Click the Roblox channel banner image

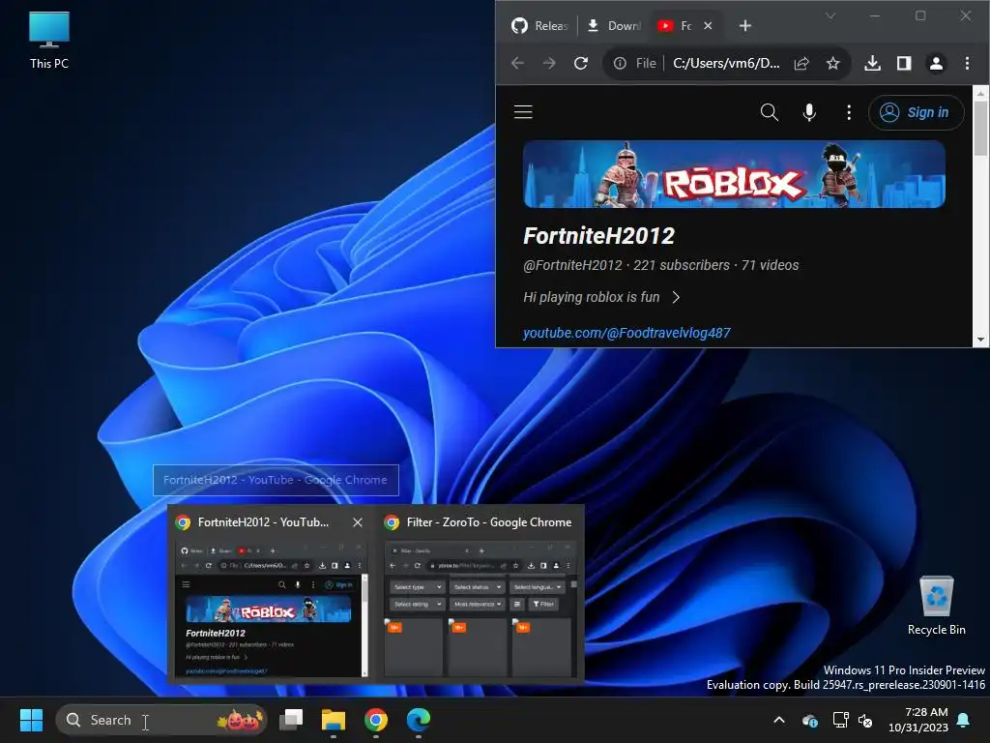pos(734,174)
